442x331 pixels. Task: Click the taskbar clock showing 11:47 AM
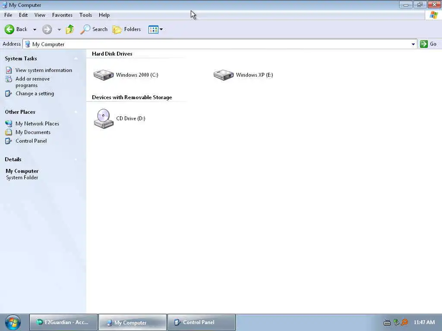click(424, 322)
